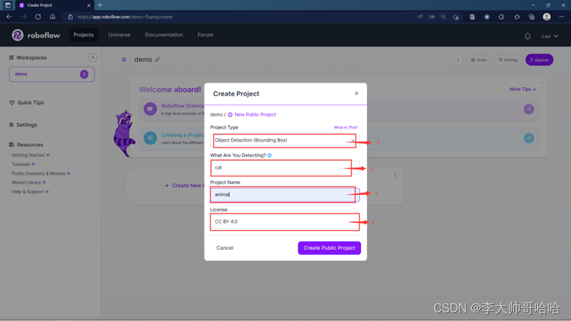Focus the What Are You Detecting field
The image size is (571, 321).
pos(285,167)
